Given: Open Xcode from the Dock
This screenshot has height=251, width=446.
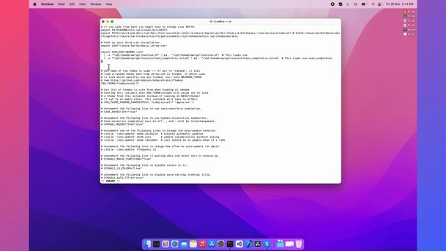Looking at the screenshot, I should point(248,244).
